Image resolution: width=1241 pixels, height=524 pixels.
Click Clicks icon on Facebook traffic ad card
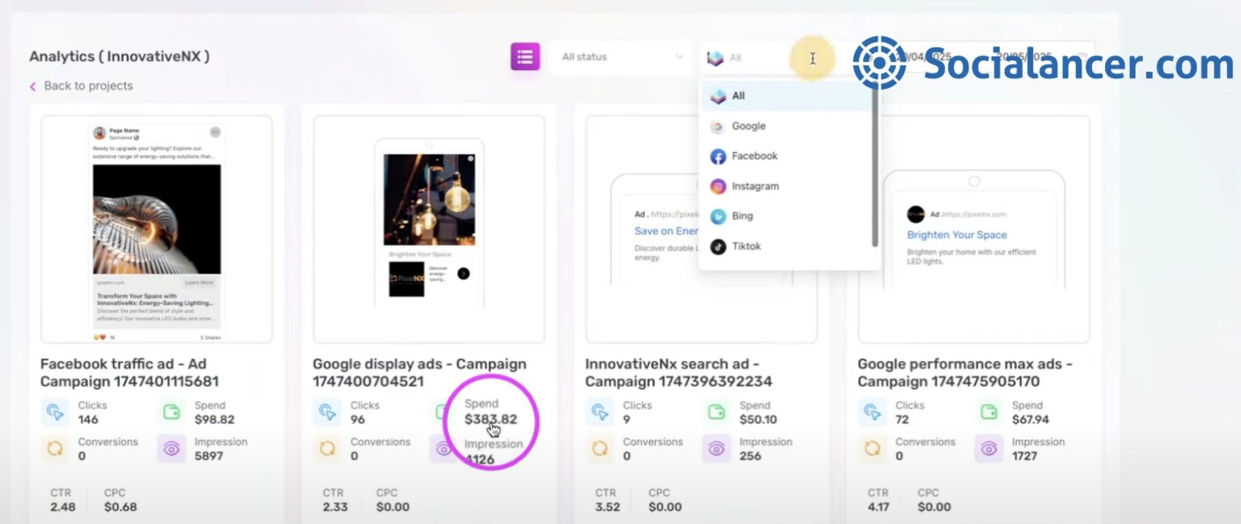[55, 412]
